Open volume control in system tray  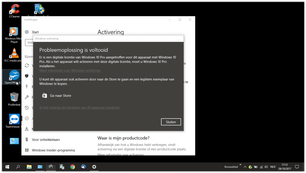(x=266, y=167)
